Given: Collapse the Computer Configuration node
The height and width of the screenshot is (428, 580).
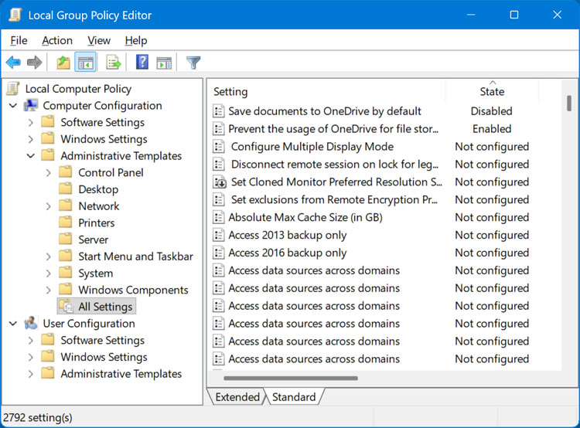Looking at the screenshot, I should click(13, 106).
